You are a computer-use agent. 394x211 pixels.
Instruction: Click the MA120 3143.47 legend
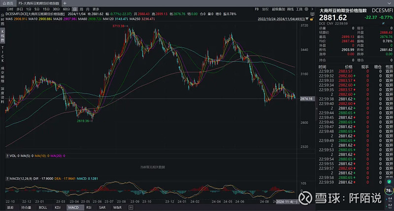click(x=115, y=19)
